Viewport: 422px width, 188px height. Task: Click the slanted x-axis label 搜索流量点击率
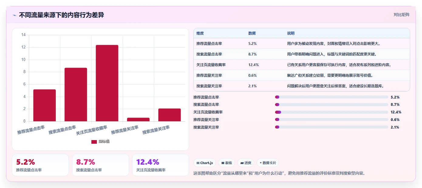pyautogui.click(x=62, y=130)
